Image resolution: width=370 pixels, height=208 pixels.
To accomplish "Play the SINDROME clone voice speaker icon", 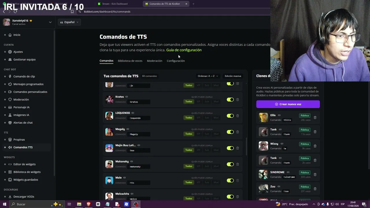I will point(288,172).
